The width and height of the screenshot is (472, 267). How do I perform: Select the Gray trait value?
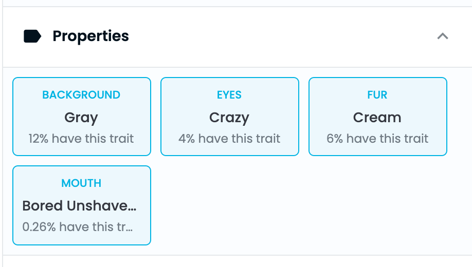coord(81,118)
